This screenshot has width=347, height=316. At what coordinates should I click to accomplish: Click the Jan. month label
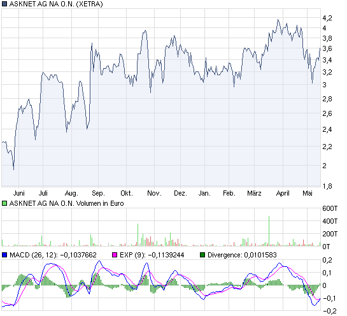[204, 193]
